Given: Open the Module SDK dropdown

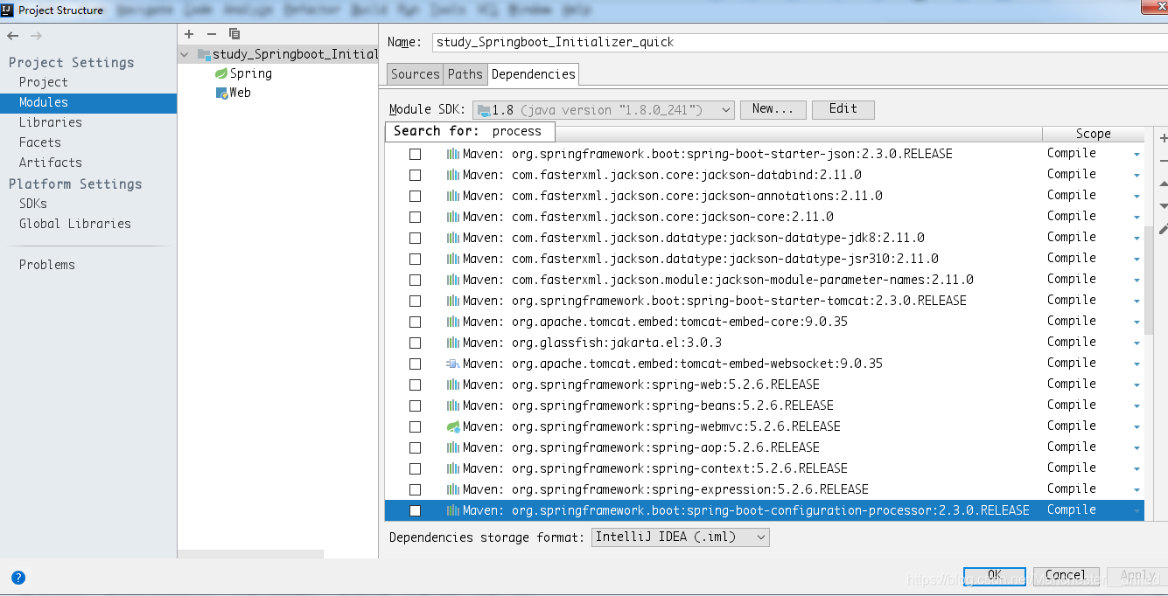Looking at the screenshot, I should (603, 110).
